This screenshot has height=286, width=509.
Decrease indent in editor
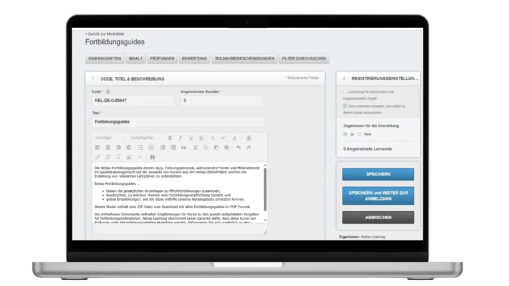162,148
